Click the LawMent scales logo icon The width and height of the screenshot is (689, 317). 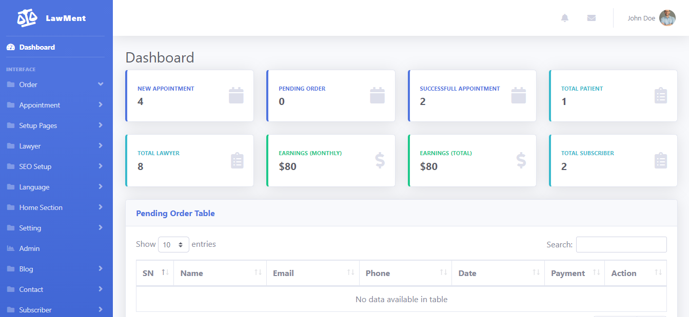coord(27,18)
